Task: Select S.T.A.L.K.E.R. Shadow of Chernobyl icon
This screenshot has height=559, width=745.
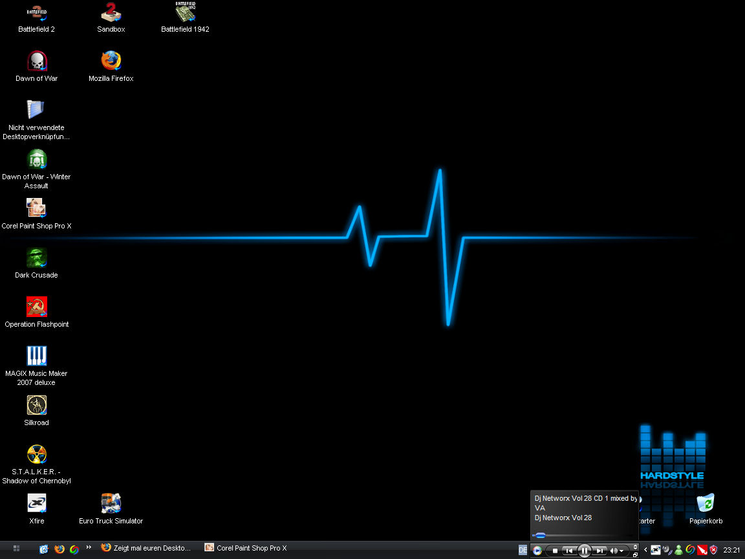Action: 36,464
